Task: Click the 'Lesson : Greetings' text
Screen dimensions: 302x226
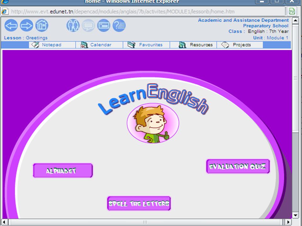Action: pos(26,38)
